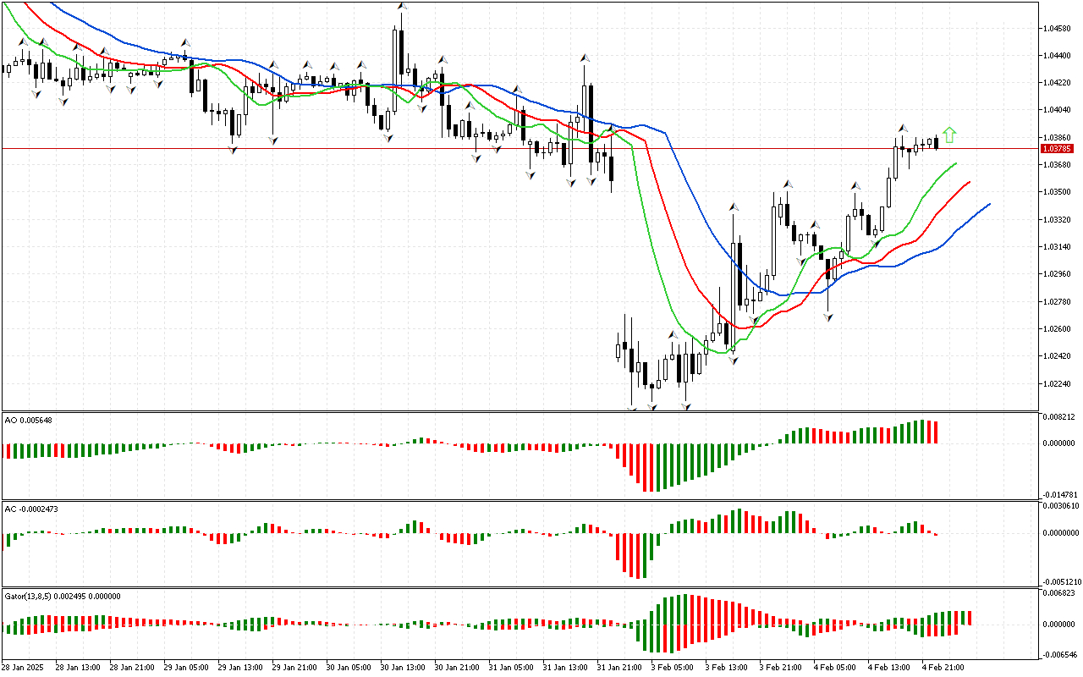Image resolution: width=1083 pixels, height=677 pixels.
Task: Click the AC scale zero value 0.0000000
Action: point(1060,533)
